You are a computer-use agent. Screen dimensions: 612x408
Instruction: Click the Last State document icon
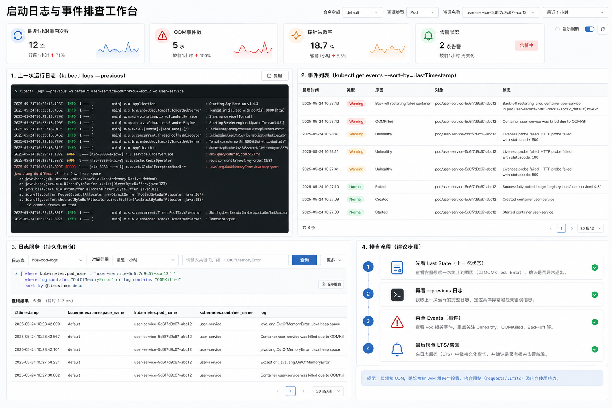pos(397,267)
